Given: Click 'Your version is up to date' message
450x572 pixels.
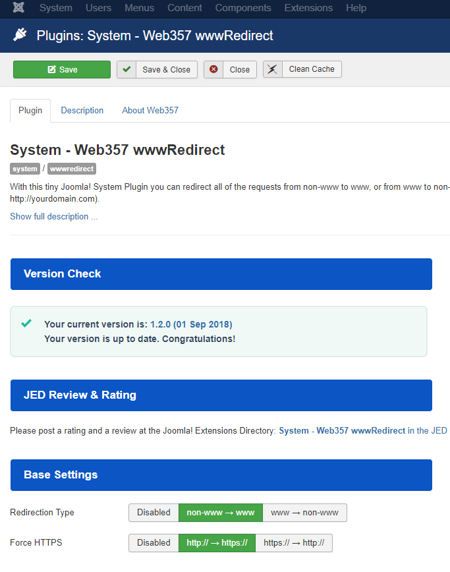Looking at the screenshot, I should click(x=140, y=339).
